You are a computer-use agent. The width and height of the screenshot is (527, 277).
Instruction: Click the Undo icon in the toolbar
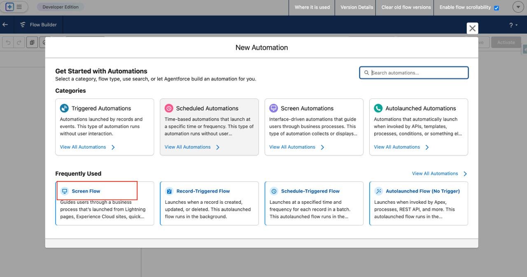pos(7,42)
